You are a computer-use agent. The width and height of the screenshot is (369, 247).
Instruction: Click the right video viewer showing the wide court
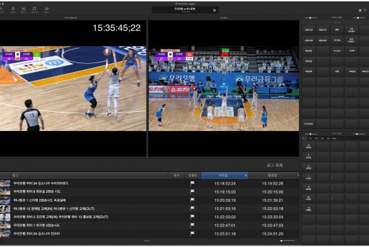223,89
